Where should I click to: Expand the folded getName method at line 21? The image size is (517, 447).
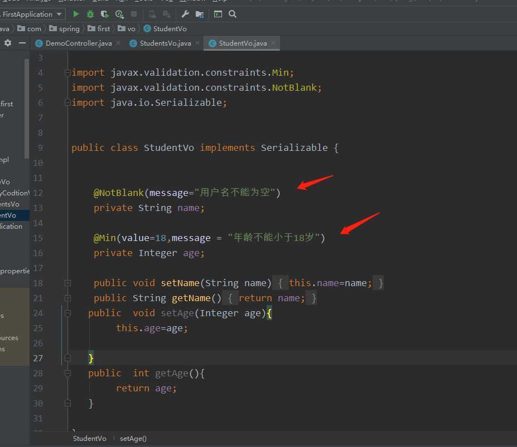pyautogui.click(x=67, y=298)
